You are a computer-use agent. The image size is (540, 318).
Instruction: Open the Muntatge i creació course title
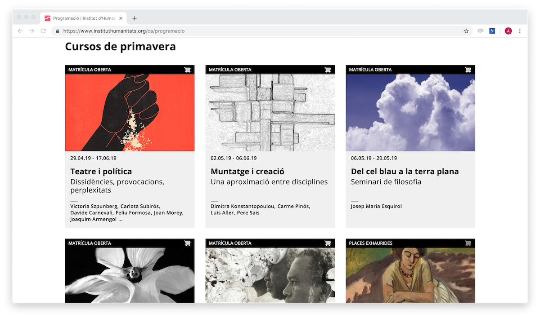(247, 172)
